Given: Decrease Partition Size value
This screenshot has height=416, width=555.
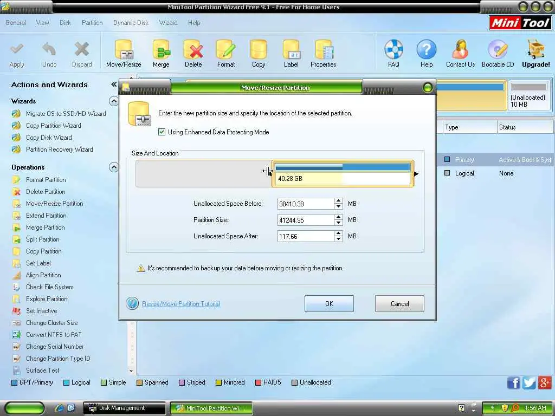Looking at the screenshot, I should 338,223.
